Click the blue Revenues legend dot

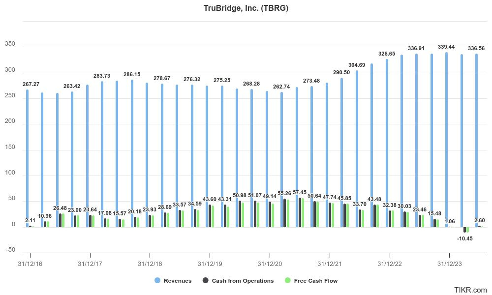click(x=157, y=281)
